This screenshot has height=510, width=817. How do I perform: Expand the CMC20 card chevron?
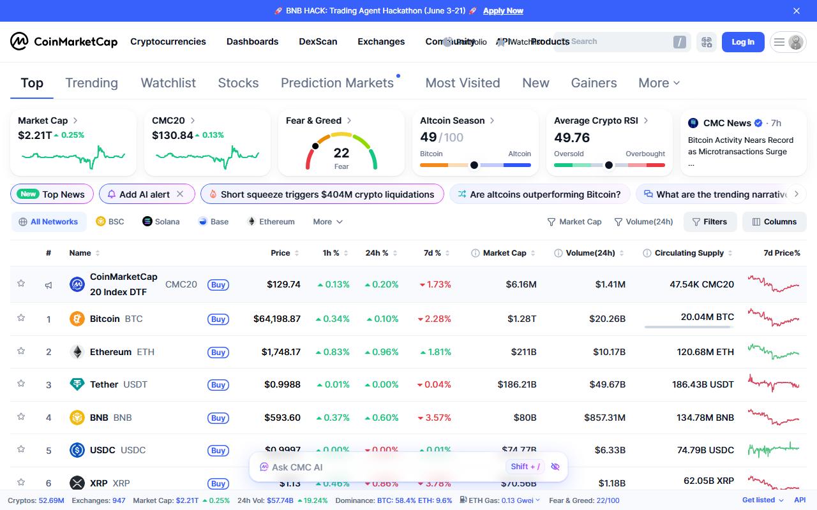coord(193,120)
